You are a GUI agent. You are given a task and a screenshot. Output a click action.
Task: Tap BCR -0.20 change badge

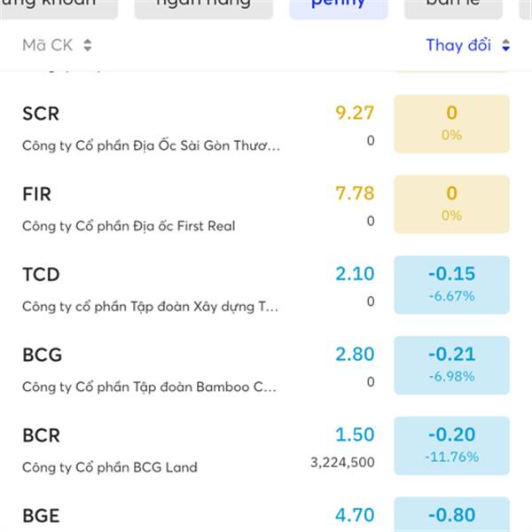[451, 445]
